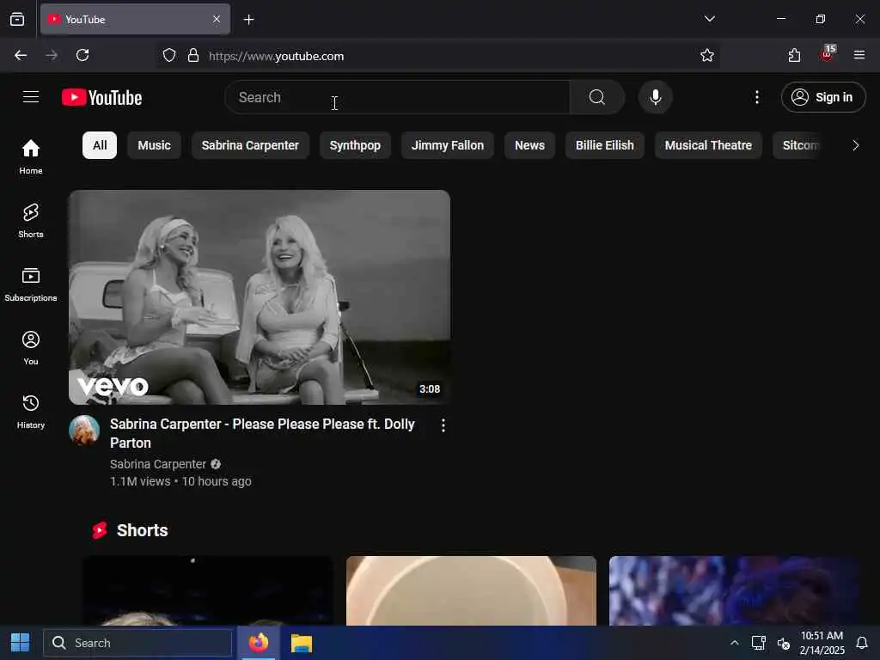880x660 pixels.
Task: Open Subscriptions in the sidebar
Action: [31, 284]
